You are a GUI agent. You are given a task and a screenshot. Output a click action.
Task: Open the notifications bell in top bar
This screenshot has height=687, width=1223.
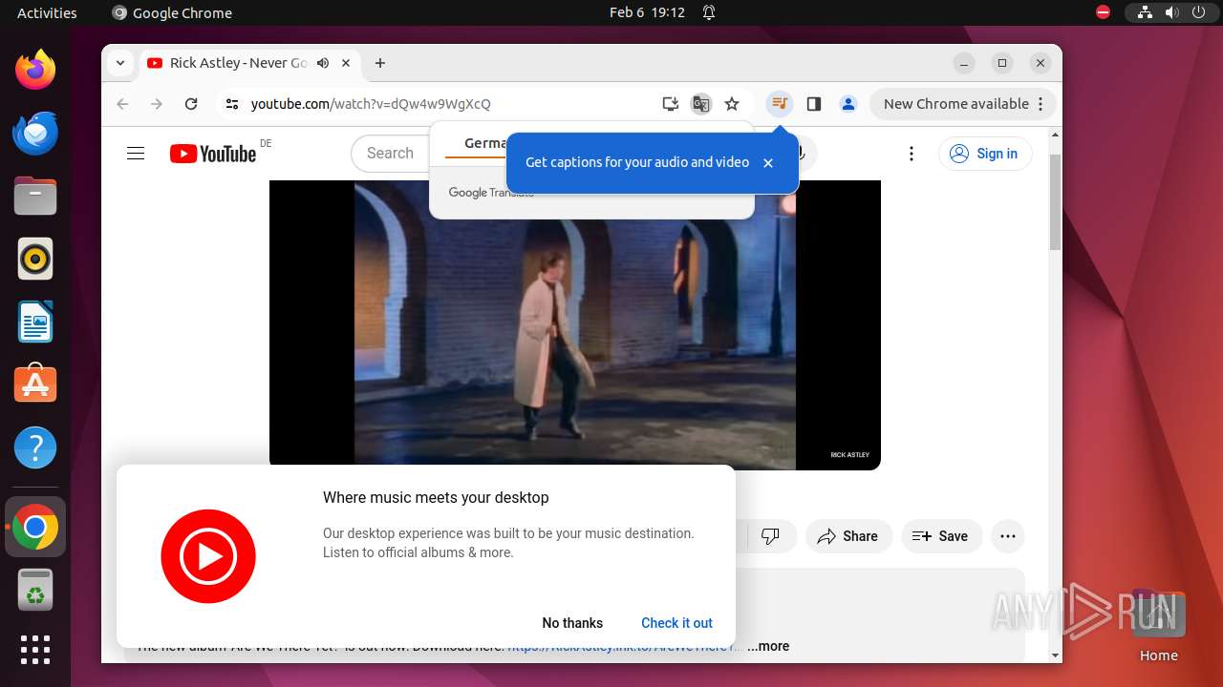pos(709,13)
